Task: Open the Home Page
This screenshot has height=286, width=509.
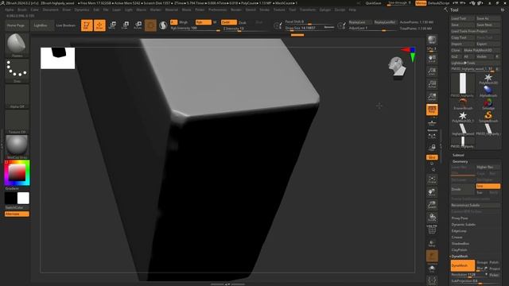Action: (x=16, y=25)
